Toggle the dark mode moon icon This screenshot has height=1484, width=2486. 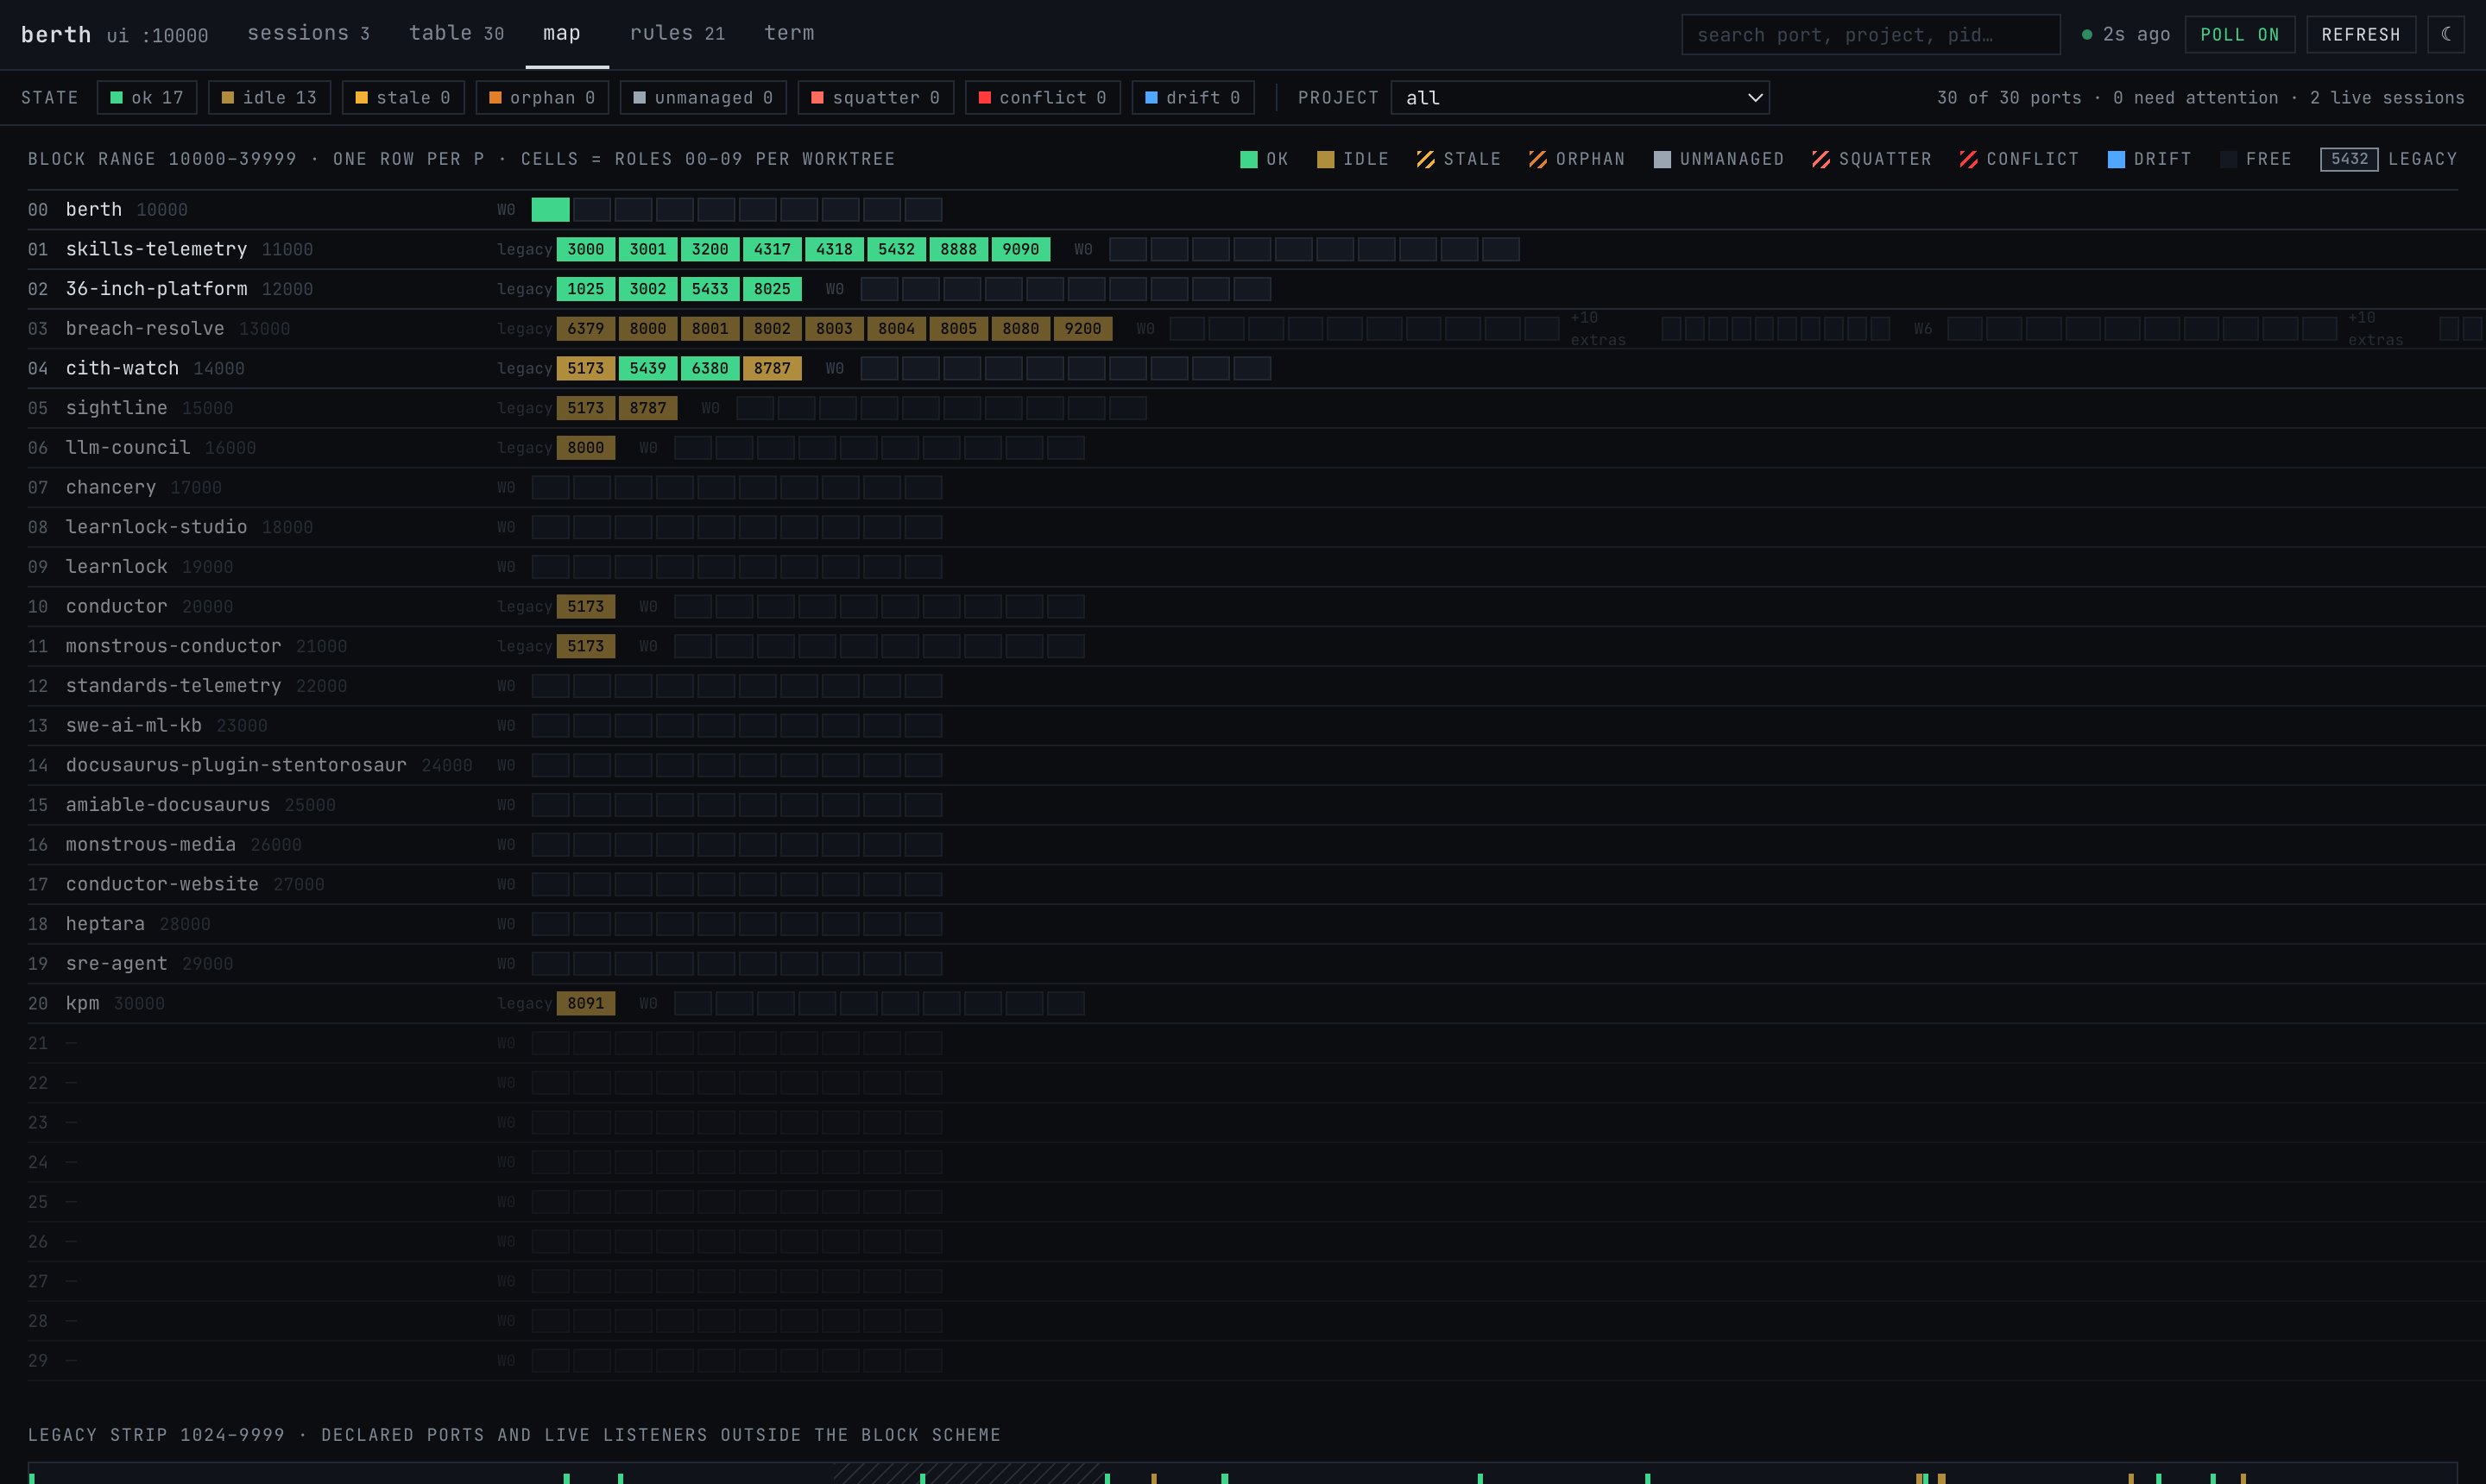[x=2445, y=34]
